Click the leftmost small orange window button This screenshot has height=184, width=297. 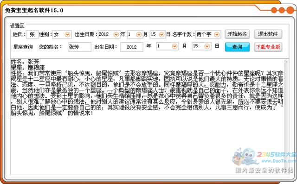[274, 10]
